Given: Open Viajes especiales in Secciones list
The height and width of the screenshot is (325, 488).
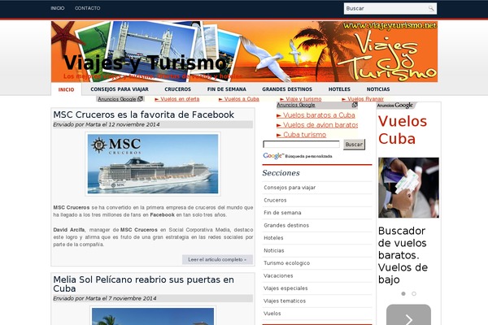Looking at the screenshot, I should coord(285,288).
